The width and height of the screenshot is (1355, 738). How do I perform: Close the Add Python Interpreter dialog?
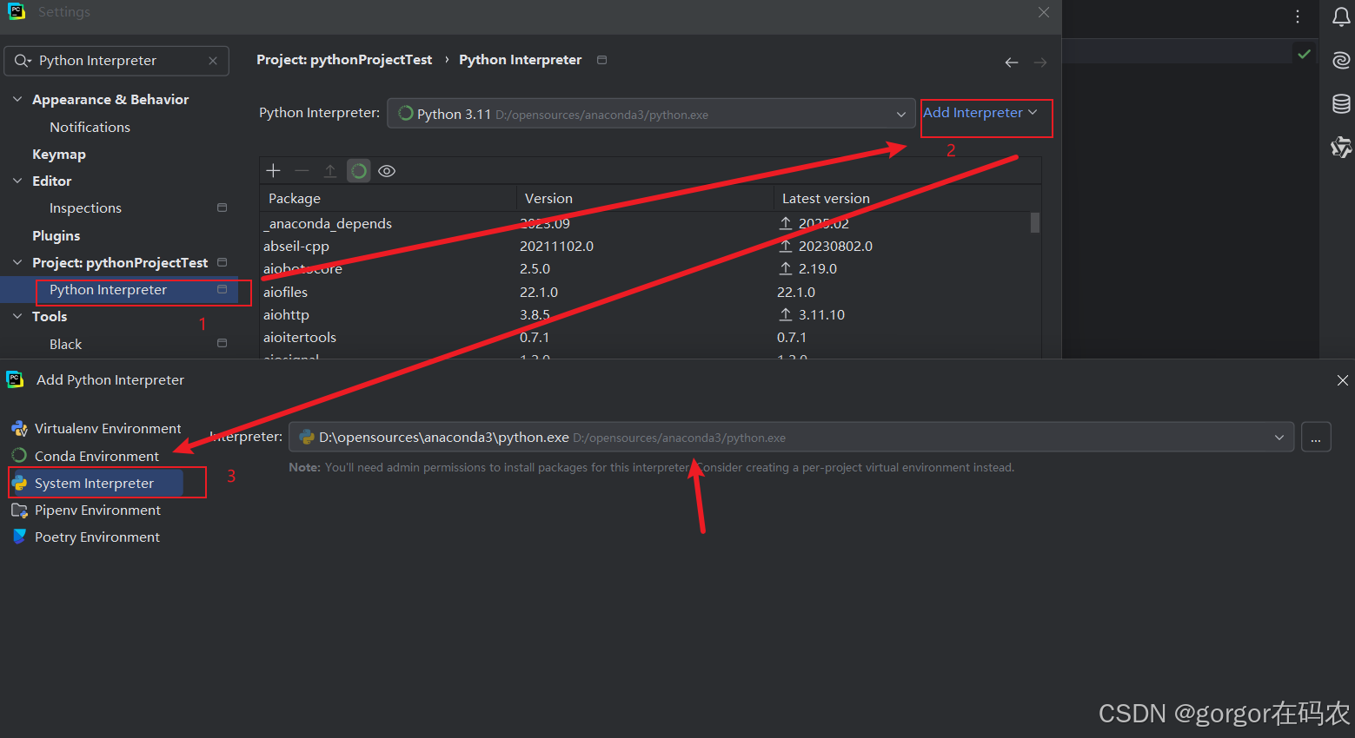click(1343, 380)
